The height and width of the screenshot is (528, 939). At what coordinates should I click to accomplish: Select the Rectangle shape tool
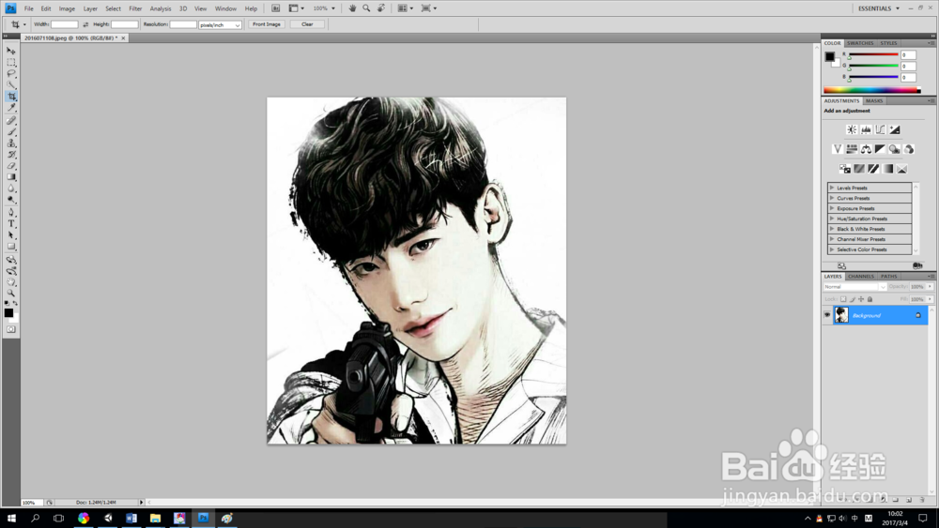pyautogui.click(x=11, y=247)
